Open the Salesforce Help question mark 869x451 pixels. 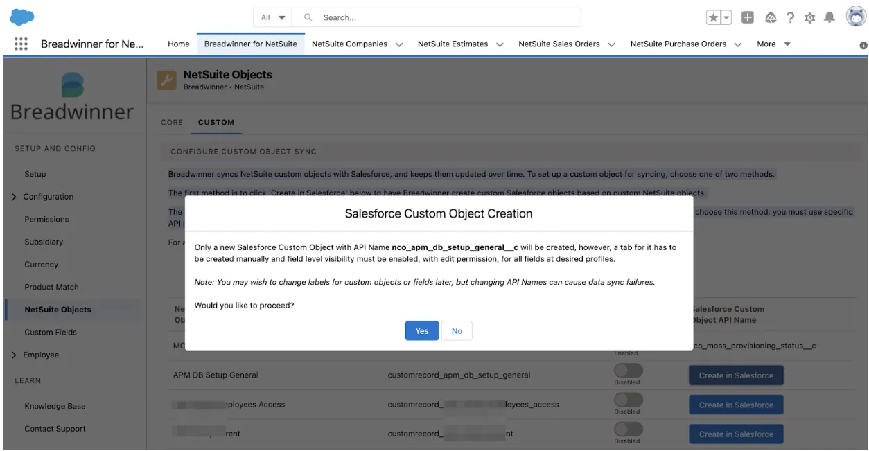[x=790, y=18]
